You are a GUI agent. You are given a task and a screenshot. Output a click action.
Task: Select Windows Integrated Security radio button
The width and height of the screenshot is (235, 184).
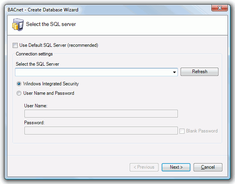(19, 84)
